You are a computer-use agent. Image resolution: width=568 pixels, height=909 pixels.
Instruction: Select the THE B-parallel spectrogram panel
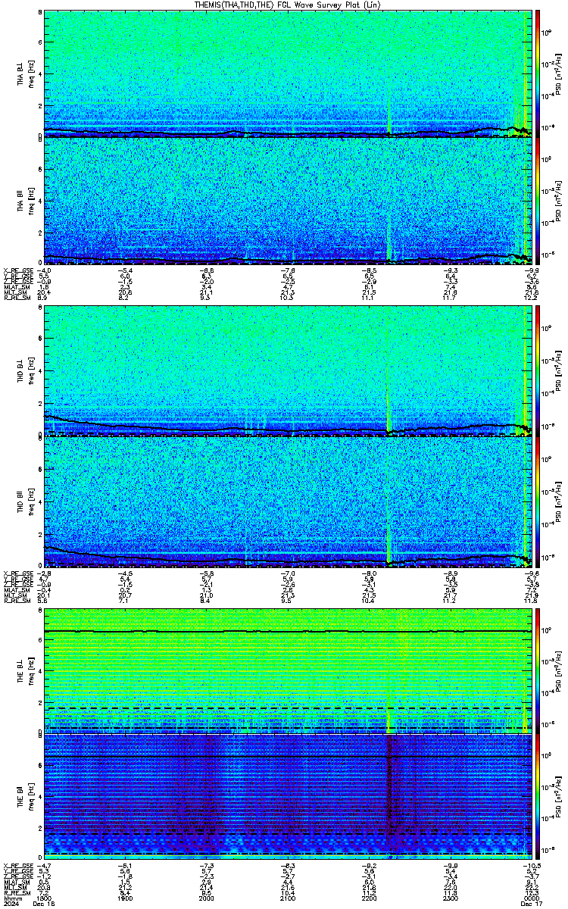coord(288,796)
